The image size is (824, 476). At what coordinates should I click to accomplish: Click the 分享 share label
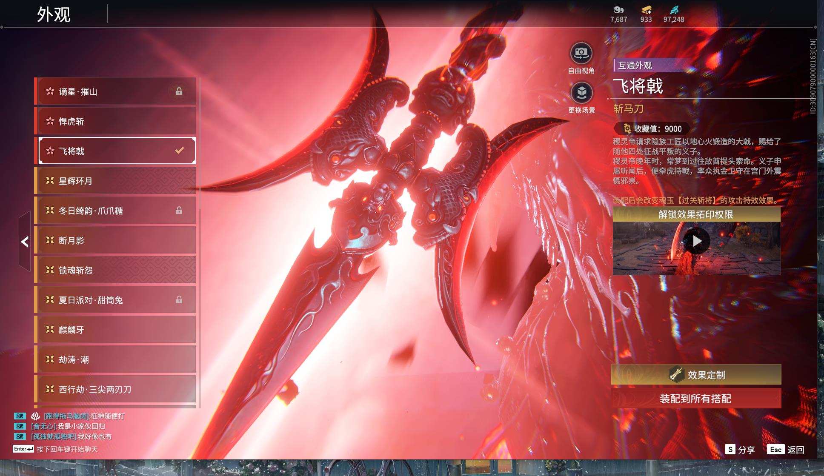coord(746,450)
